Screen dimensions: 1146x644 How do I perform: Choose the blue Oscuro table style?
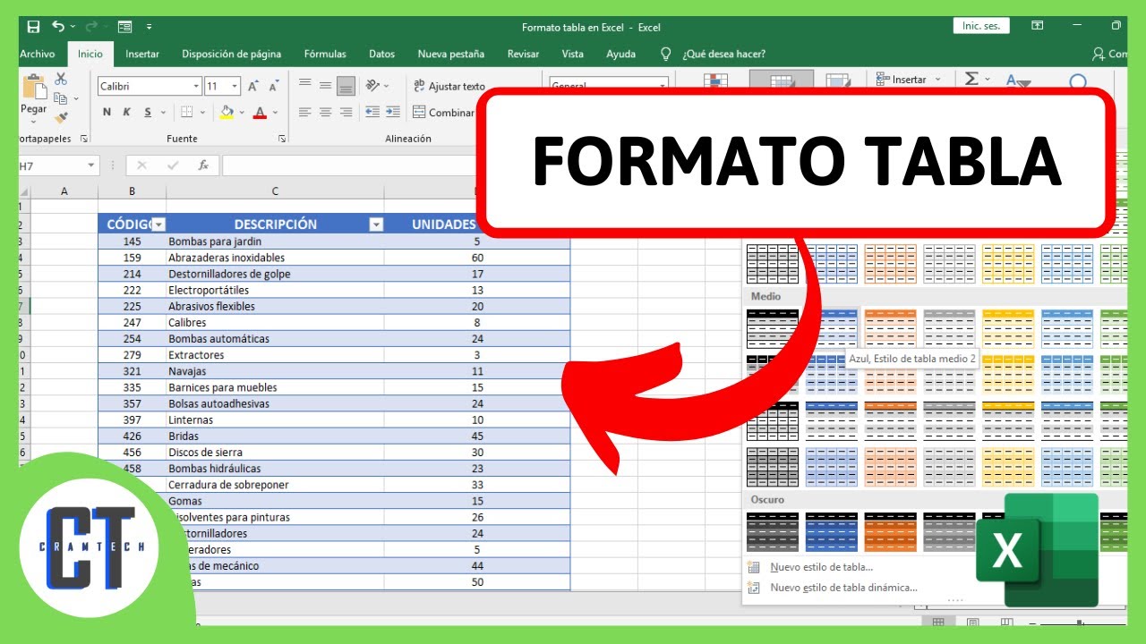831,531
